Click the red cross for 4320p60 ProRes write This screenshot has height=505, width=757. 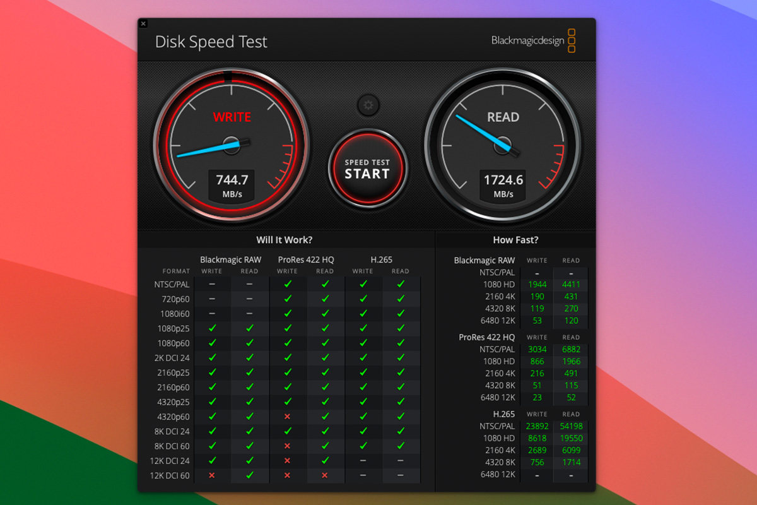click(x=288, y=417)
